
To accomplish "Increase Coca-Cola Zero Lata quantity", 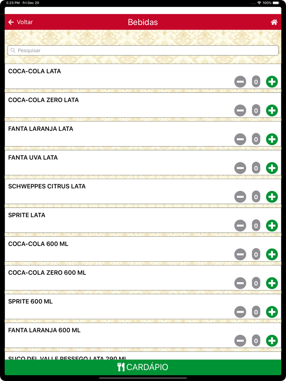I will [x=272, y=111].
